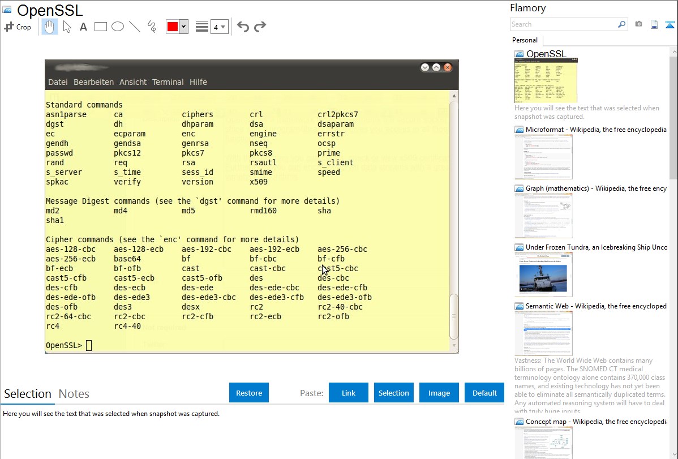The image size is (678, 459).
Task: Undo the last annotation
Action: coord(243,27)
